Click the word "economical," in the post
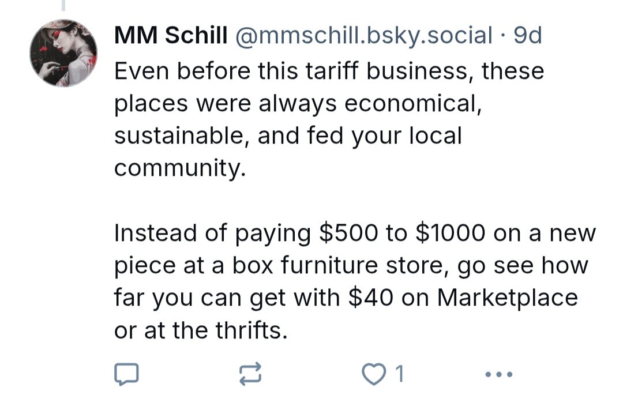The width and height of the screenshot is (623, 410). click(413, 104)
